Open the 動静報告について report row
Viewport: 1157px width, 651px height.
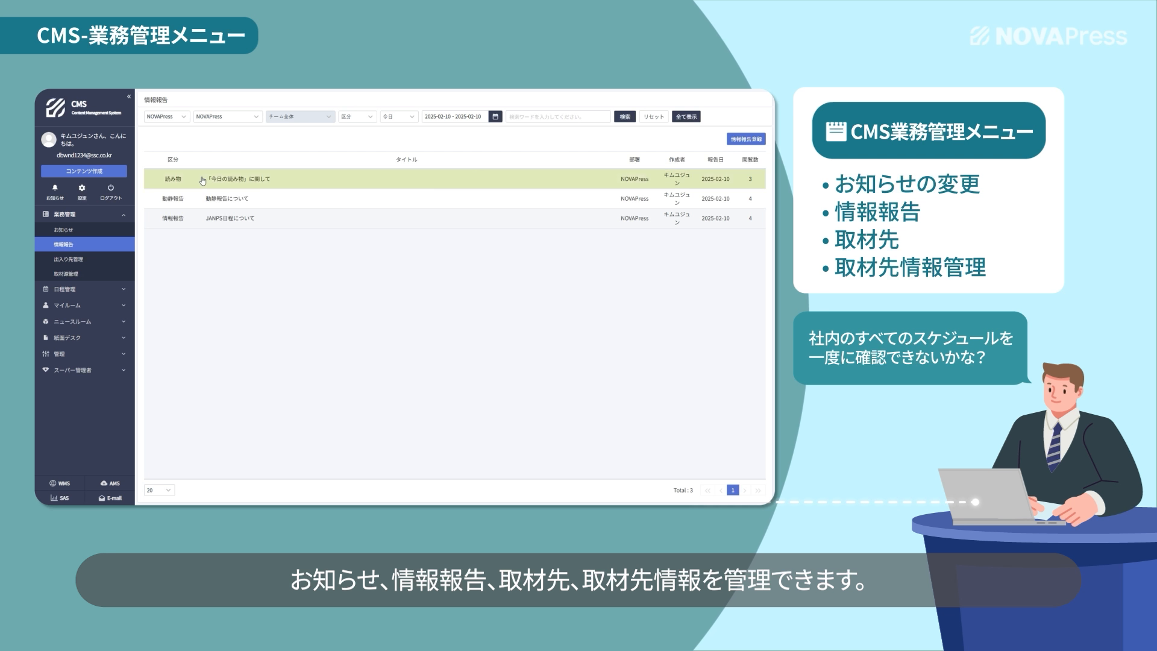click(455, 198)
